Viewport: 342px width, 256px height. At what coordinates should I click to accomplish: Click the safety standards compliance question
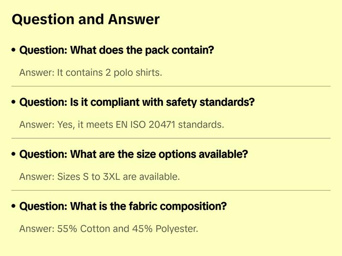click(137, 103)
